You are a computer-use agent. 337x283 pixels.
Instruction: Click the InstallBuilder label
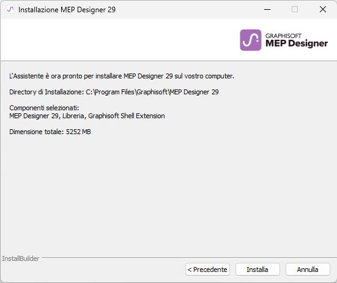(x=21, y=258)
